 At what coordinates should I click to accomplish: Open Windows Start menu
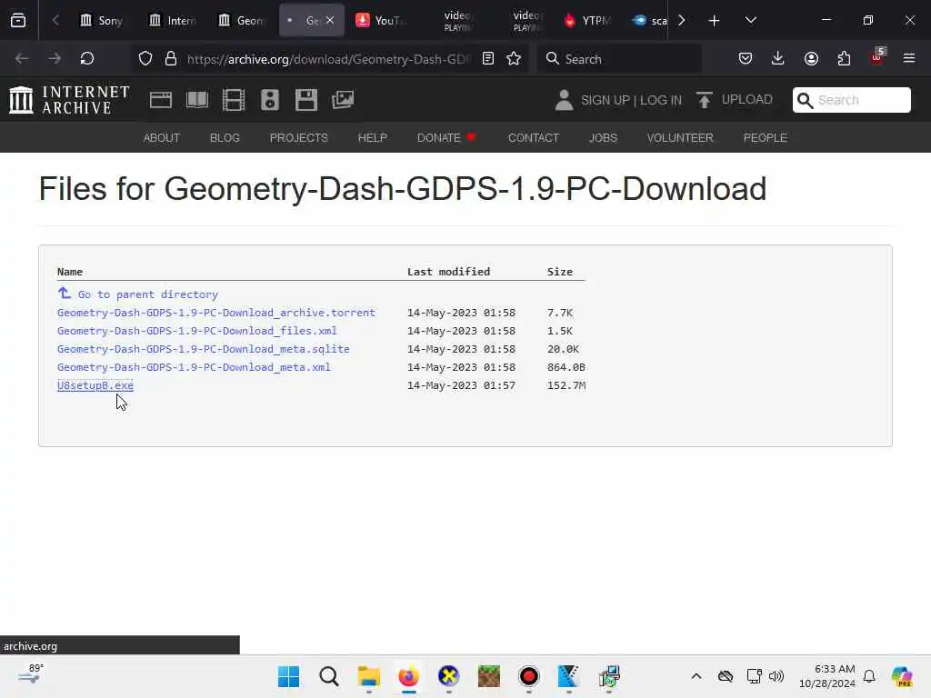(x=288, y=676)
